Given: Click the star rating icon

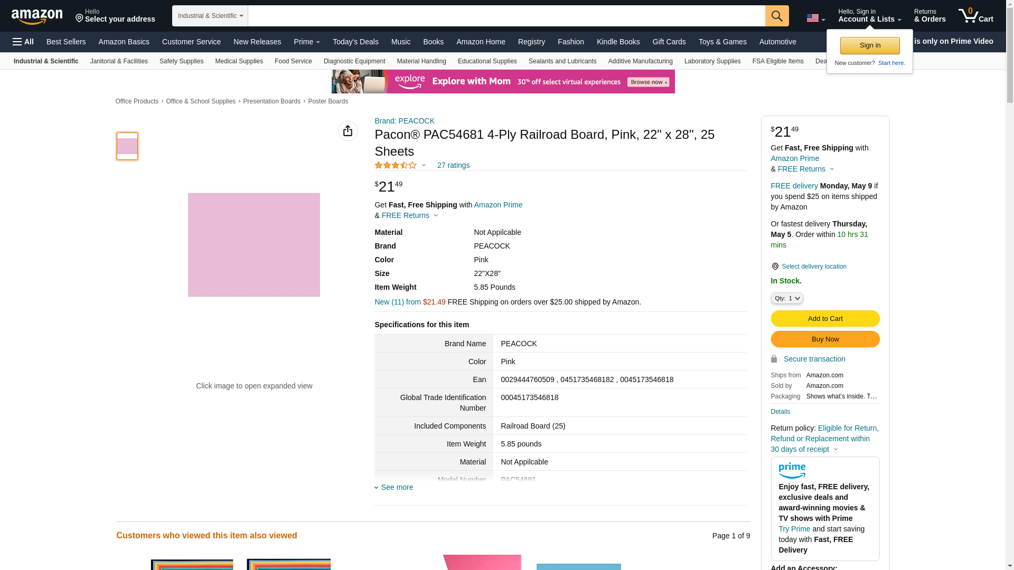Looking at the screenshot, I should pyautogui.click(x=396, y=166).
